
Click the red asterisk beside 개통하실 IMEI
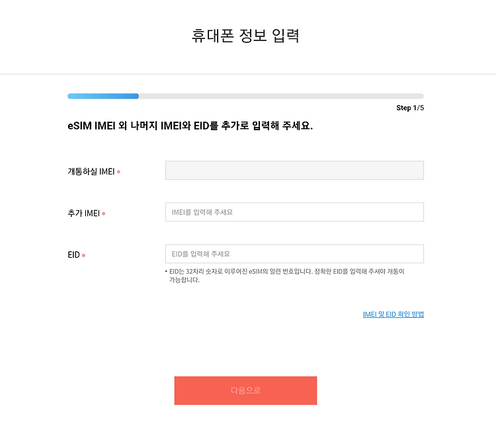[118, 172]
